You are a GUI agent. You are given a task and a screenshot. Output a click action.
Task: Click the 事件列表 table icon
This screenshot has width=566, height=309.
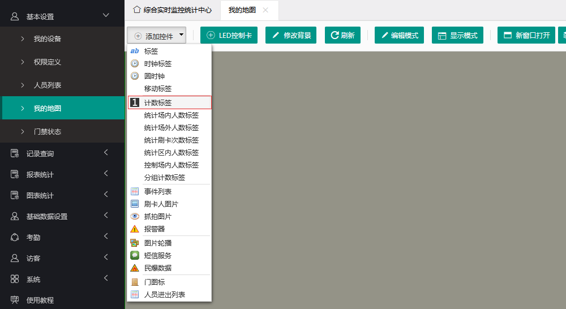click(x=135, y=191)
